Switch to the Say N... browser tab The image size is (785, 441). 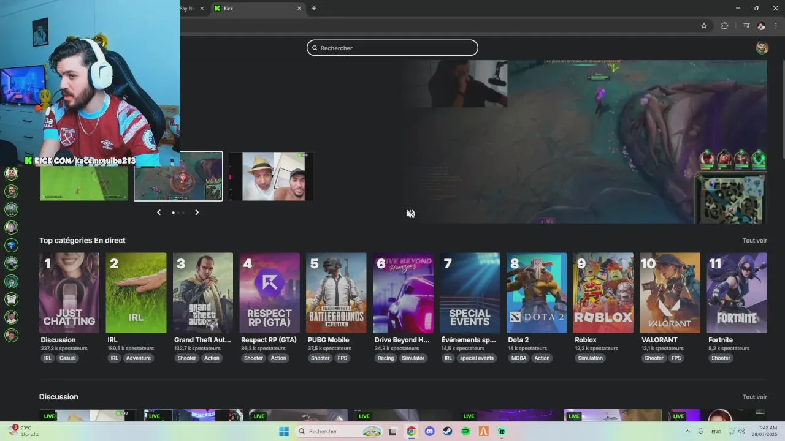(191, 9)
